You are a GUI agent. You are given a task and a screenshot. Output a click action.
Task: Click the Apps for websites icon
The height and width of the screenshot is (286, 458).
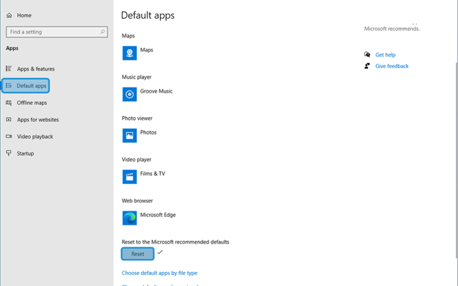tap(9, 120)
